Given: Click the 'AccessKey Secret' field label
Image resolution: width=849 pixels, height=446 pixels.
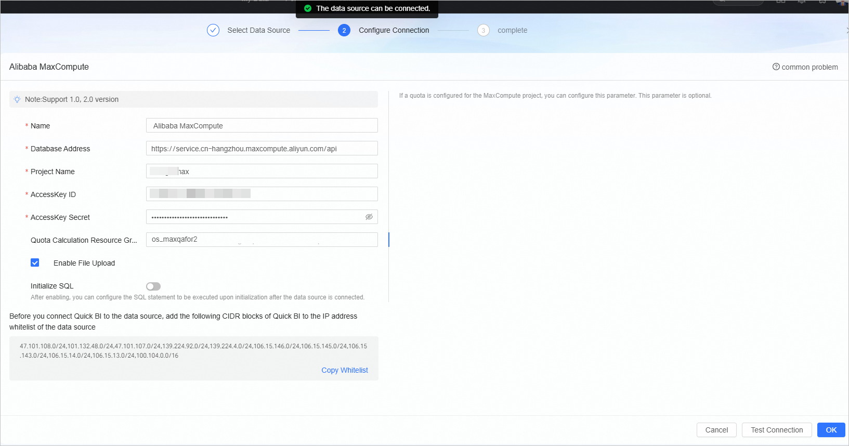Looking at the screenshot, I should point(60,217).
